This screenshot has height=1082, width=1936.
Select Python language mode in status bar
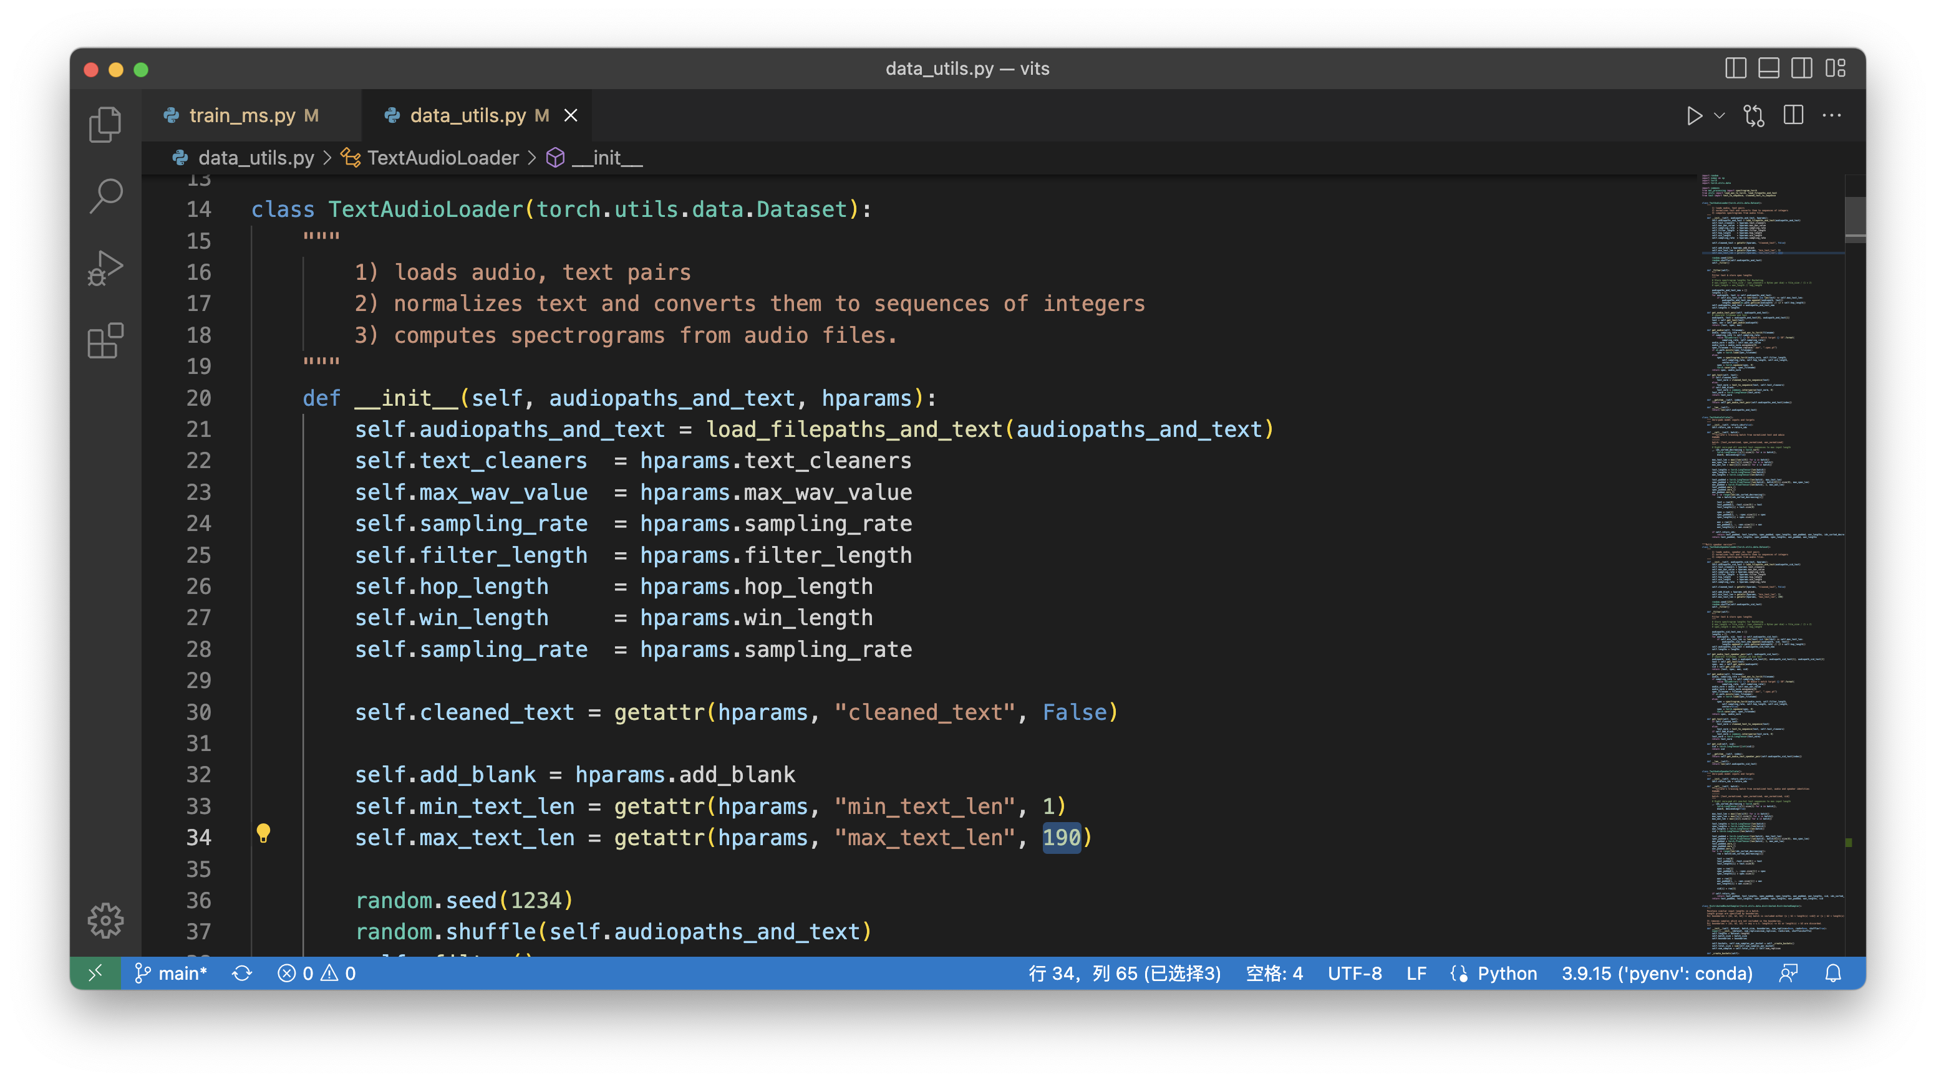coord(1507,973)
